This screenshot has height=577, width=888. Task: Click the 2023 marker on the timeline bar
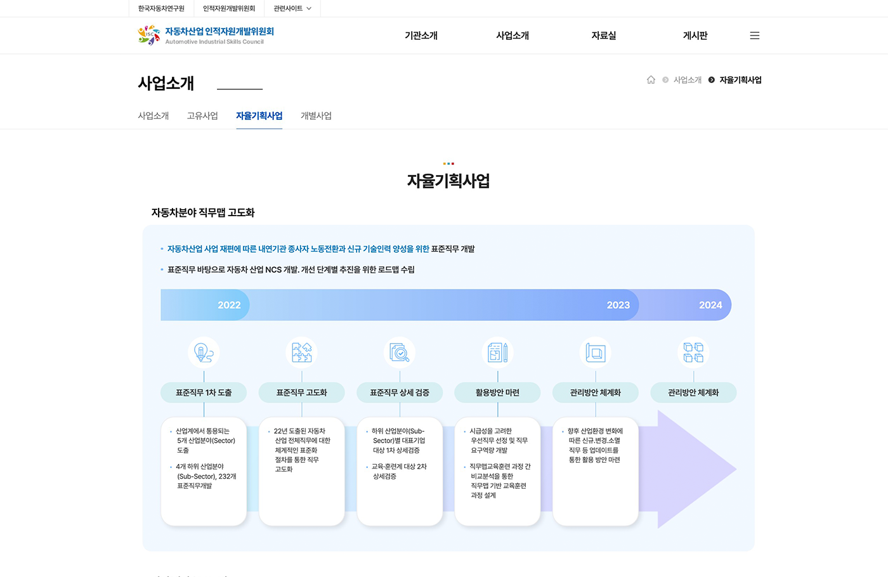(618, 305)
